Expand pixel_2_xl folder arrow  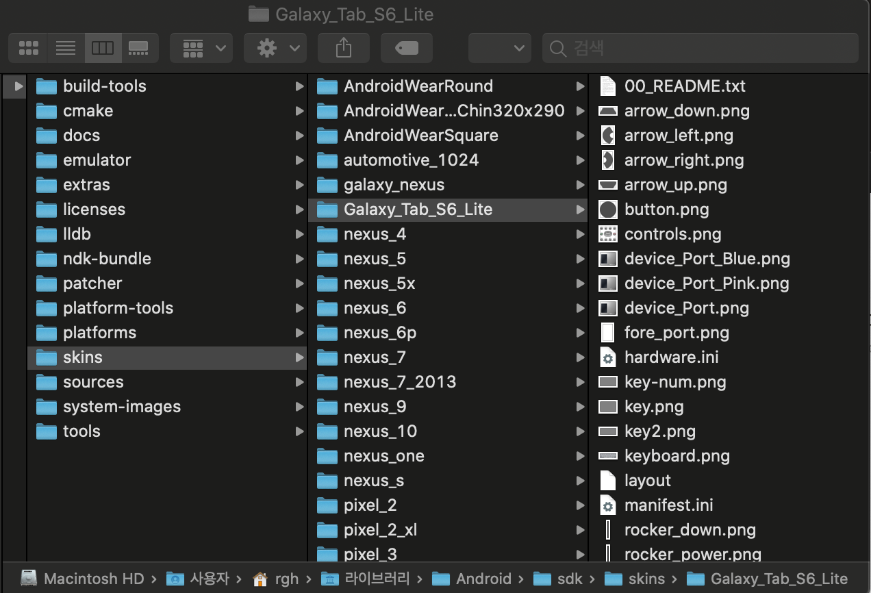click(x=580, y=530)
